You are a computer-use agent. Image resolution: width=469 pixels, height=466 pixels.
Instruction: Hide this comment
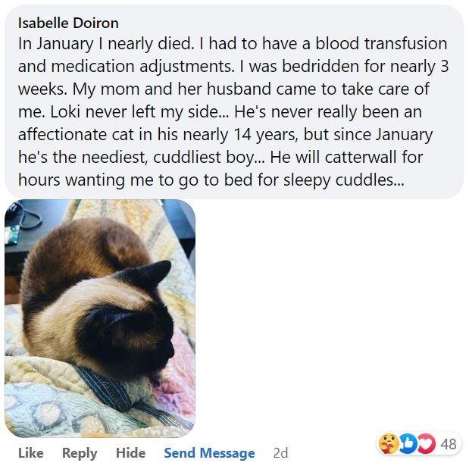coord(130,453)
